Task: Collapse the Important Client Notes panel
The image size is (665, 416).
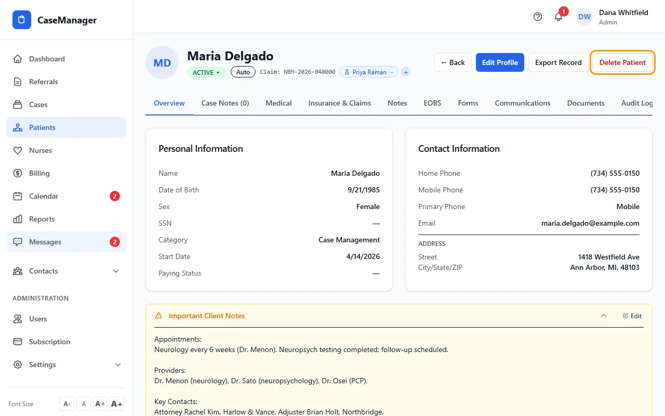Action: 604,316
